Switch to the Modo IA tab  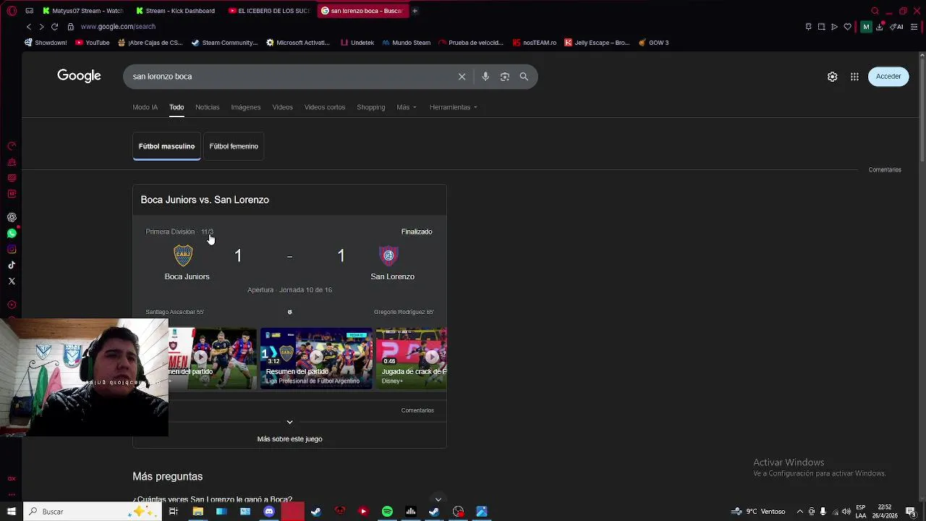pos(145,107)
